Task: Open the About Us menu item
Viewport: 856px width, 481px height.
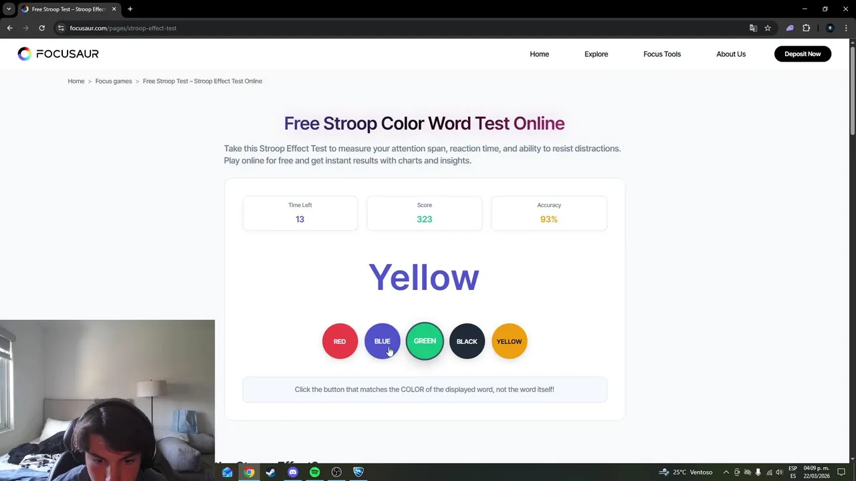Action: click(x=731, y=54)
